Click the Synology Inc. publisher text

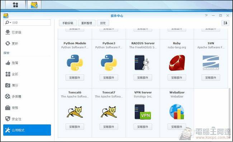143,97
